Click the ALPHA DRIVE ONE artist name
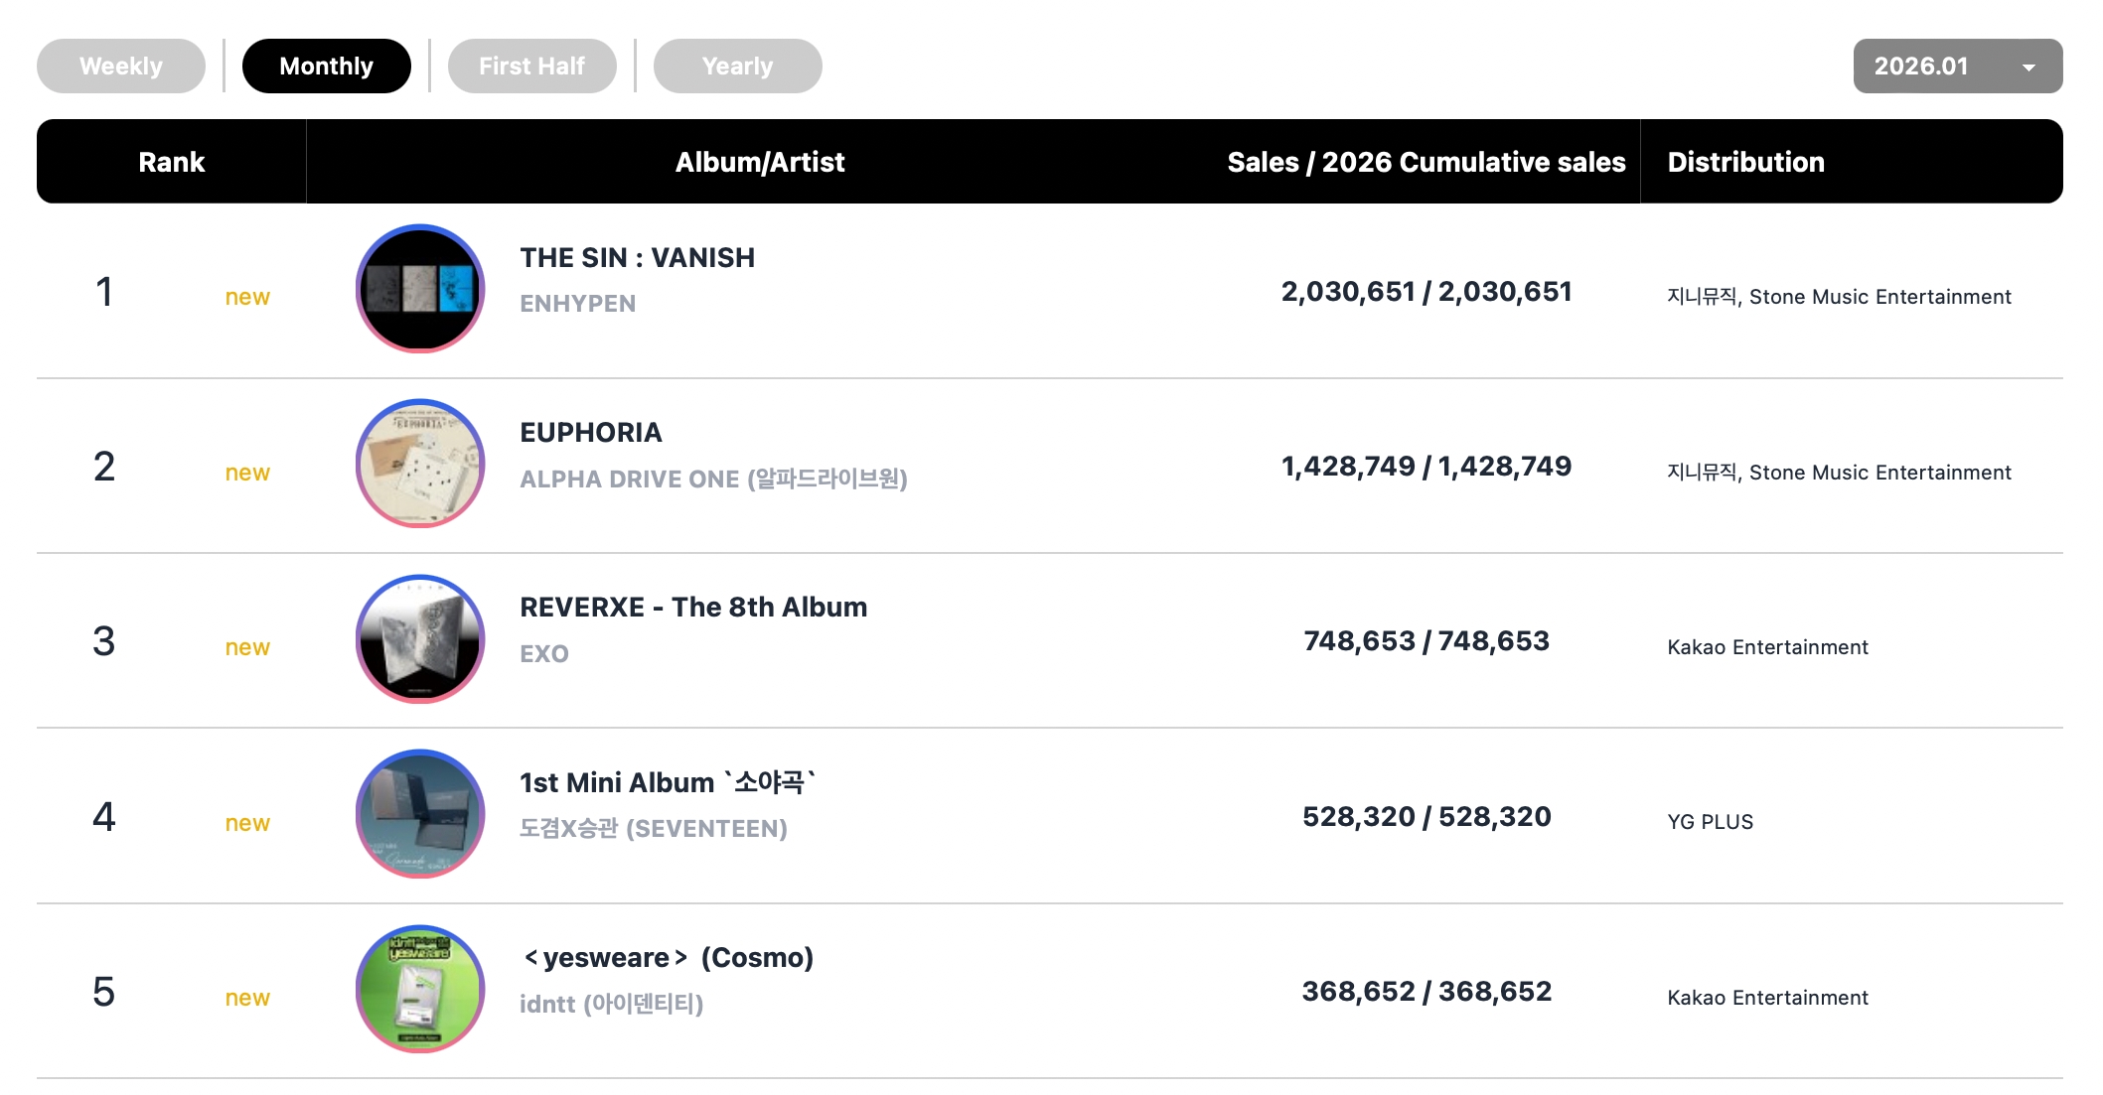Viewport: 2103px width, 1095px height. [x=713, y=479]
